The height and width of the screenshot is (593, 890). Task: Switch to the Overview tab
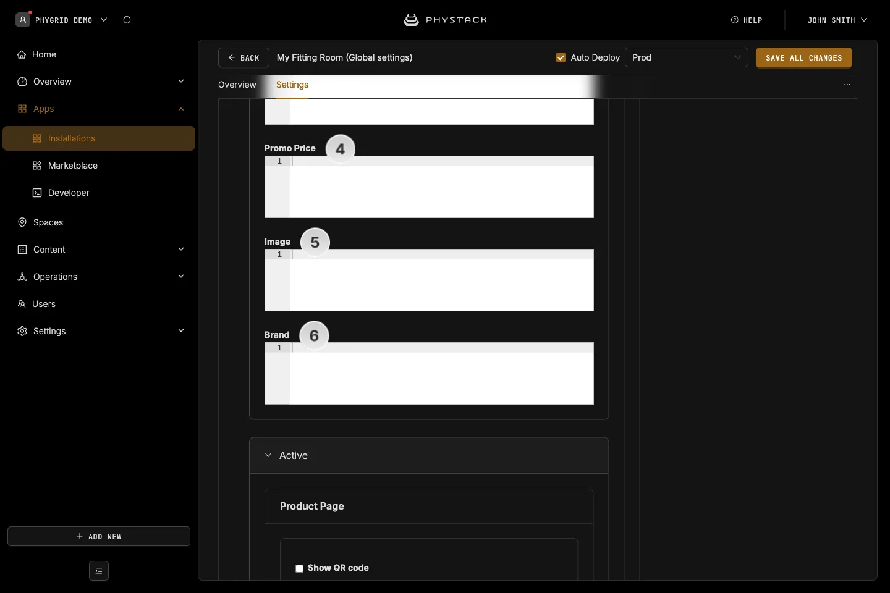pos(237,85)
